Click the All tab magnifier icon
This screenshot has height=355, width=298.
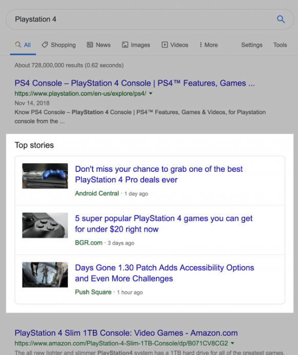18,45
